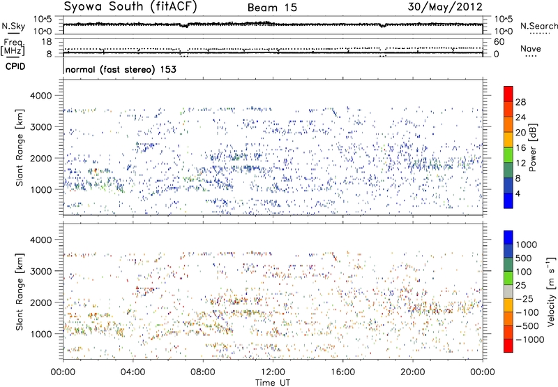This screenshot has height=387, width=558.
Task: Select the 4000 km tick in power panel
Action: click(41, 96)
